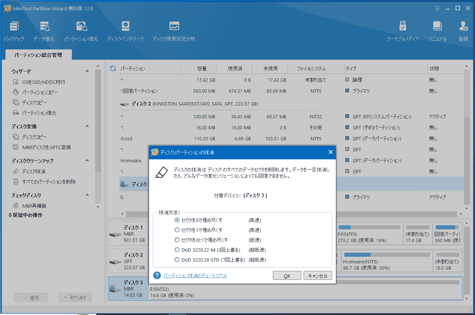
Task: Close the ディスク/パーティションの抹消 dialog
Action: (330, 152)
